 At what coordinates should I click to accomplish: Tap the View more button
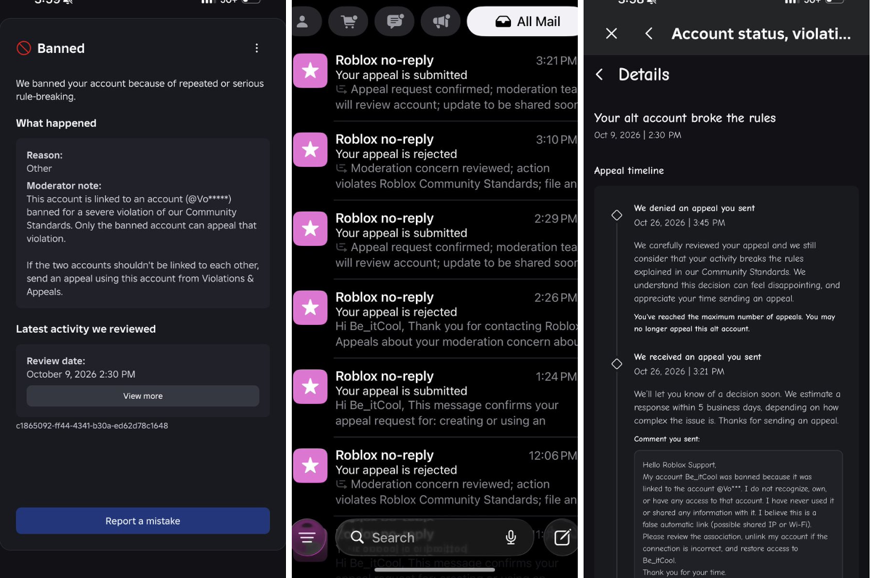(143, 396)
